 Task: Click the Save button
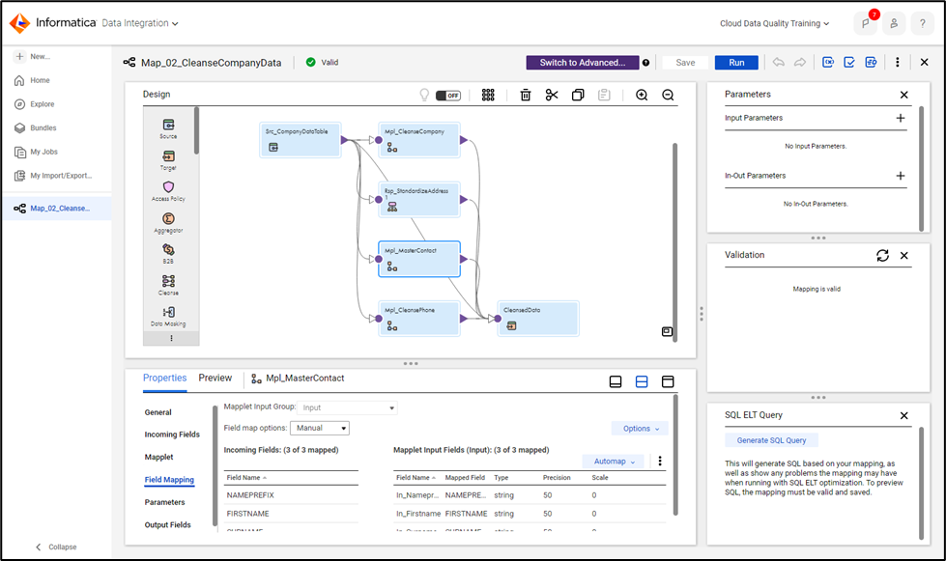coord(685,63)
